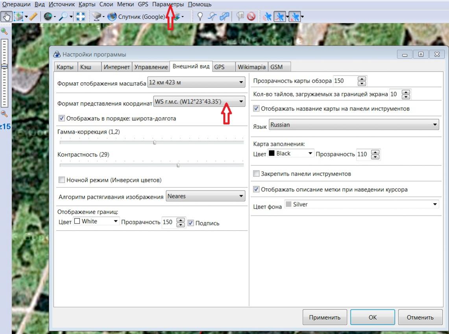449x334 pixels.
Task: Open the Формат представления координат dropdown
Action: pyautogui.click(x=241, y=102)
